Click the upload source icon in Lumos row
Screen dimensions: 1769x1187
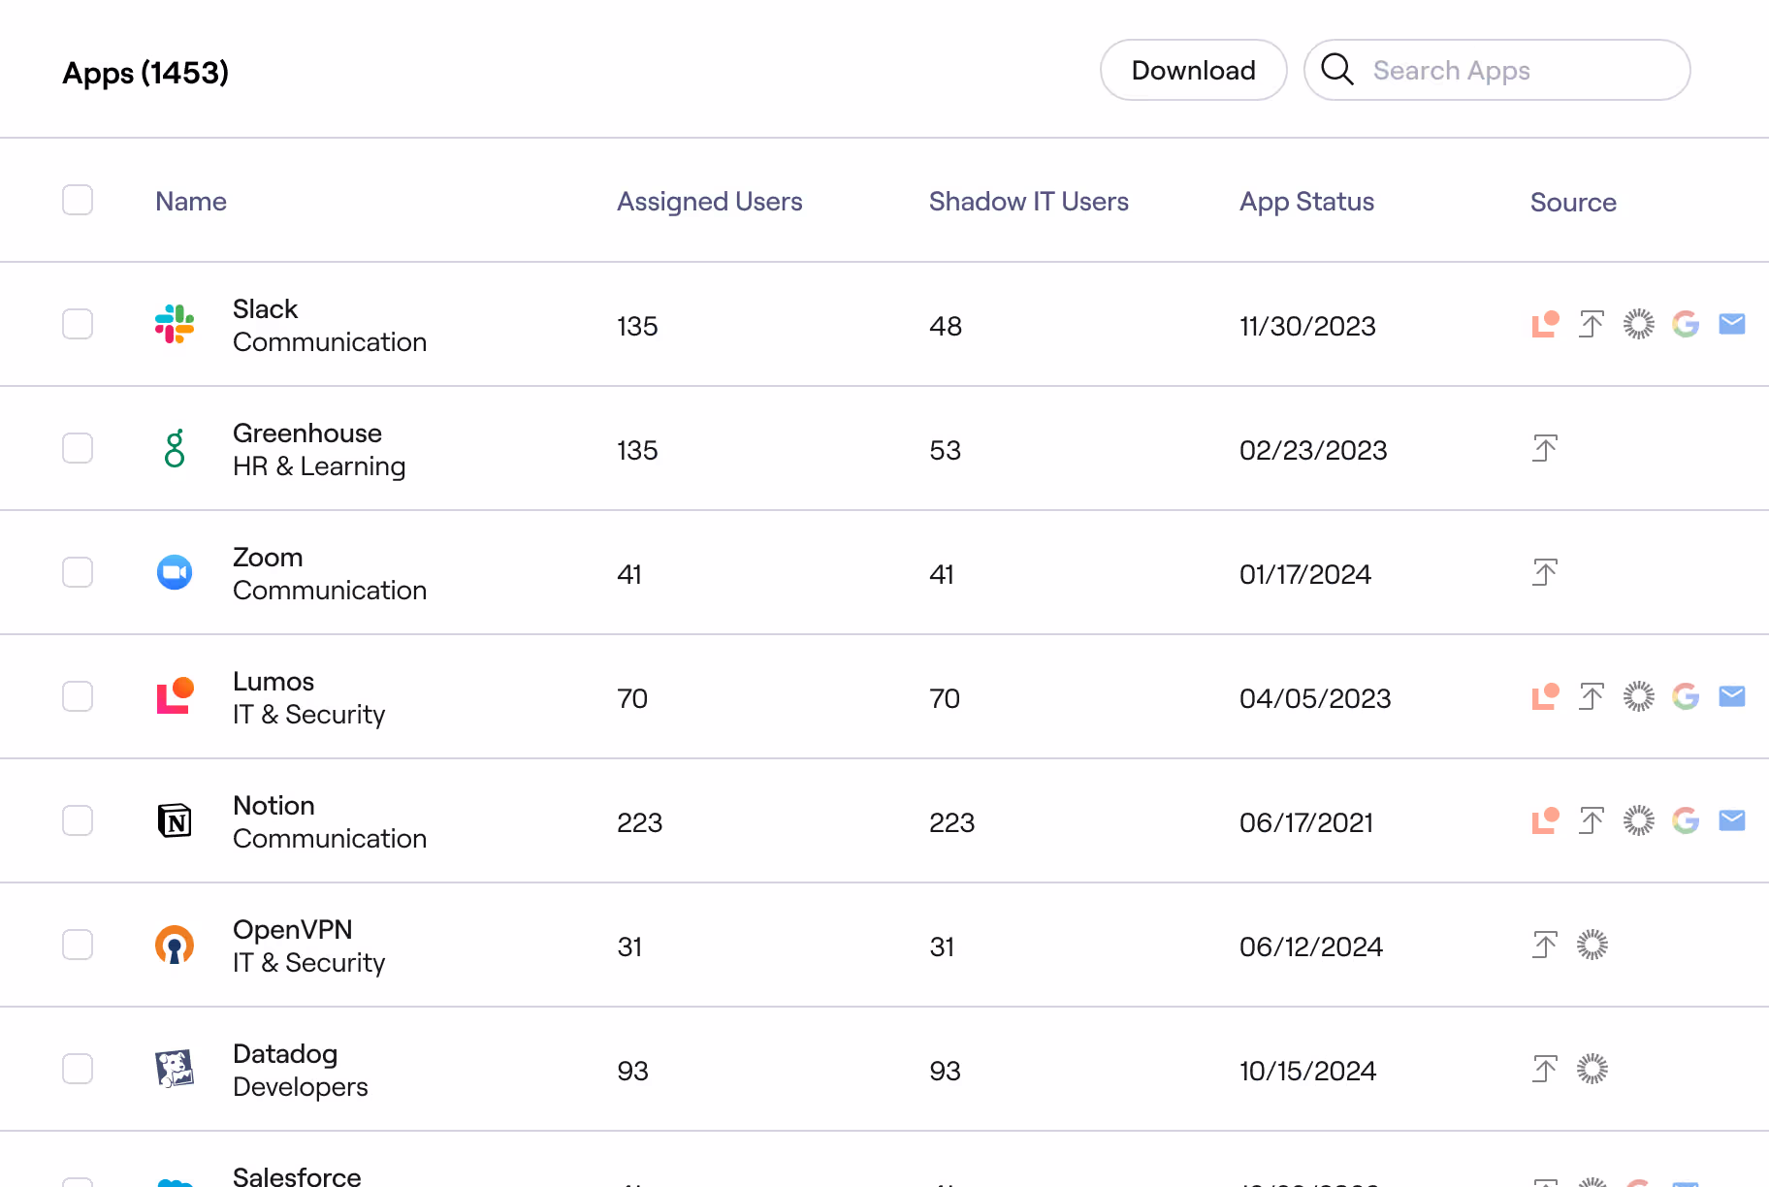1592,696
